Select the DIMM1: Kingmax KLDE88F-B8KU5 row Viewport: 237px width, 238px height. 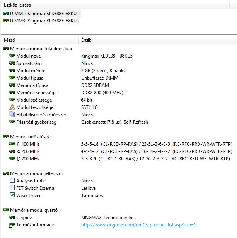(x=44, y=14)
